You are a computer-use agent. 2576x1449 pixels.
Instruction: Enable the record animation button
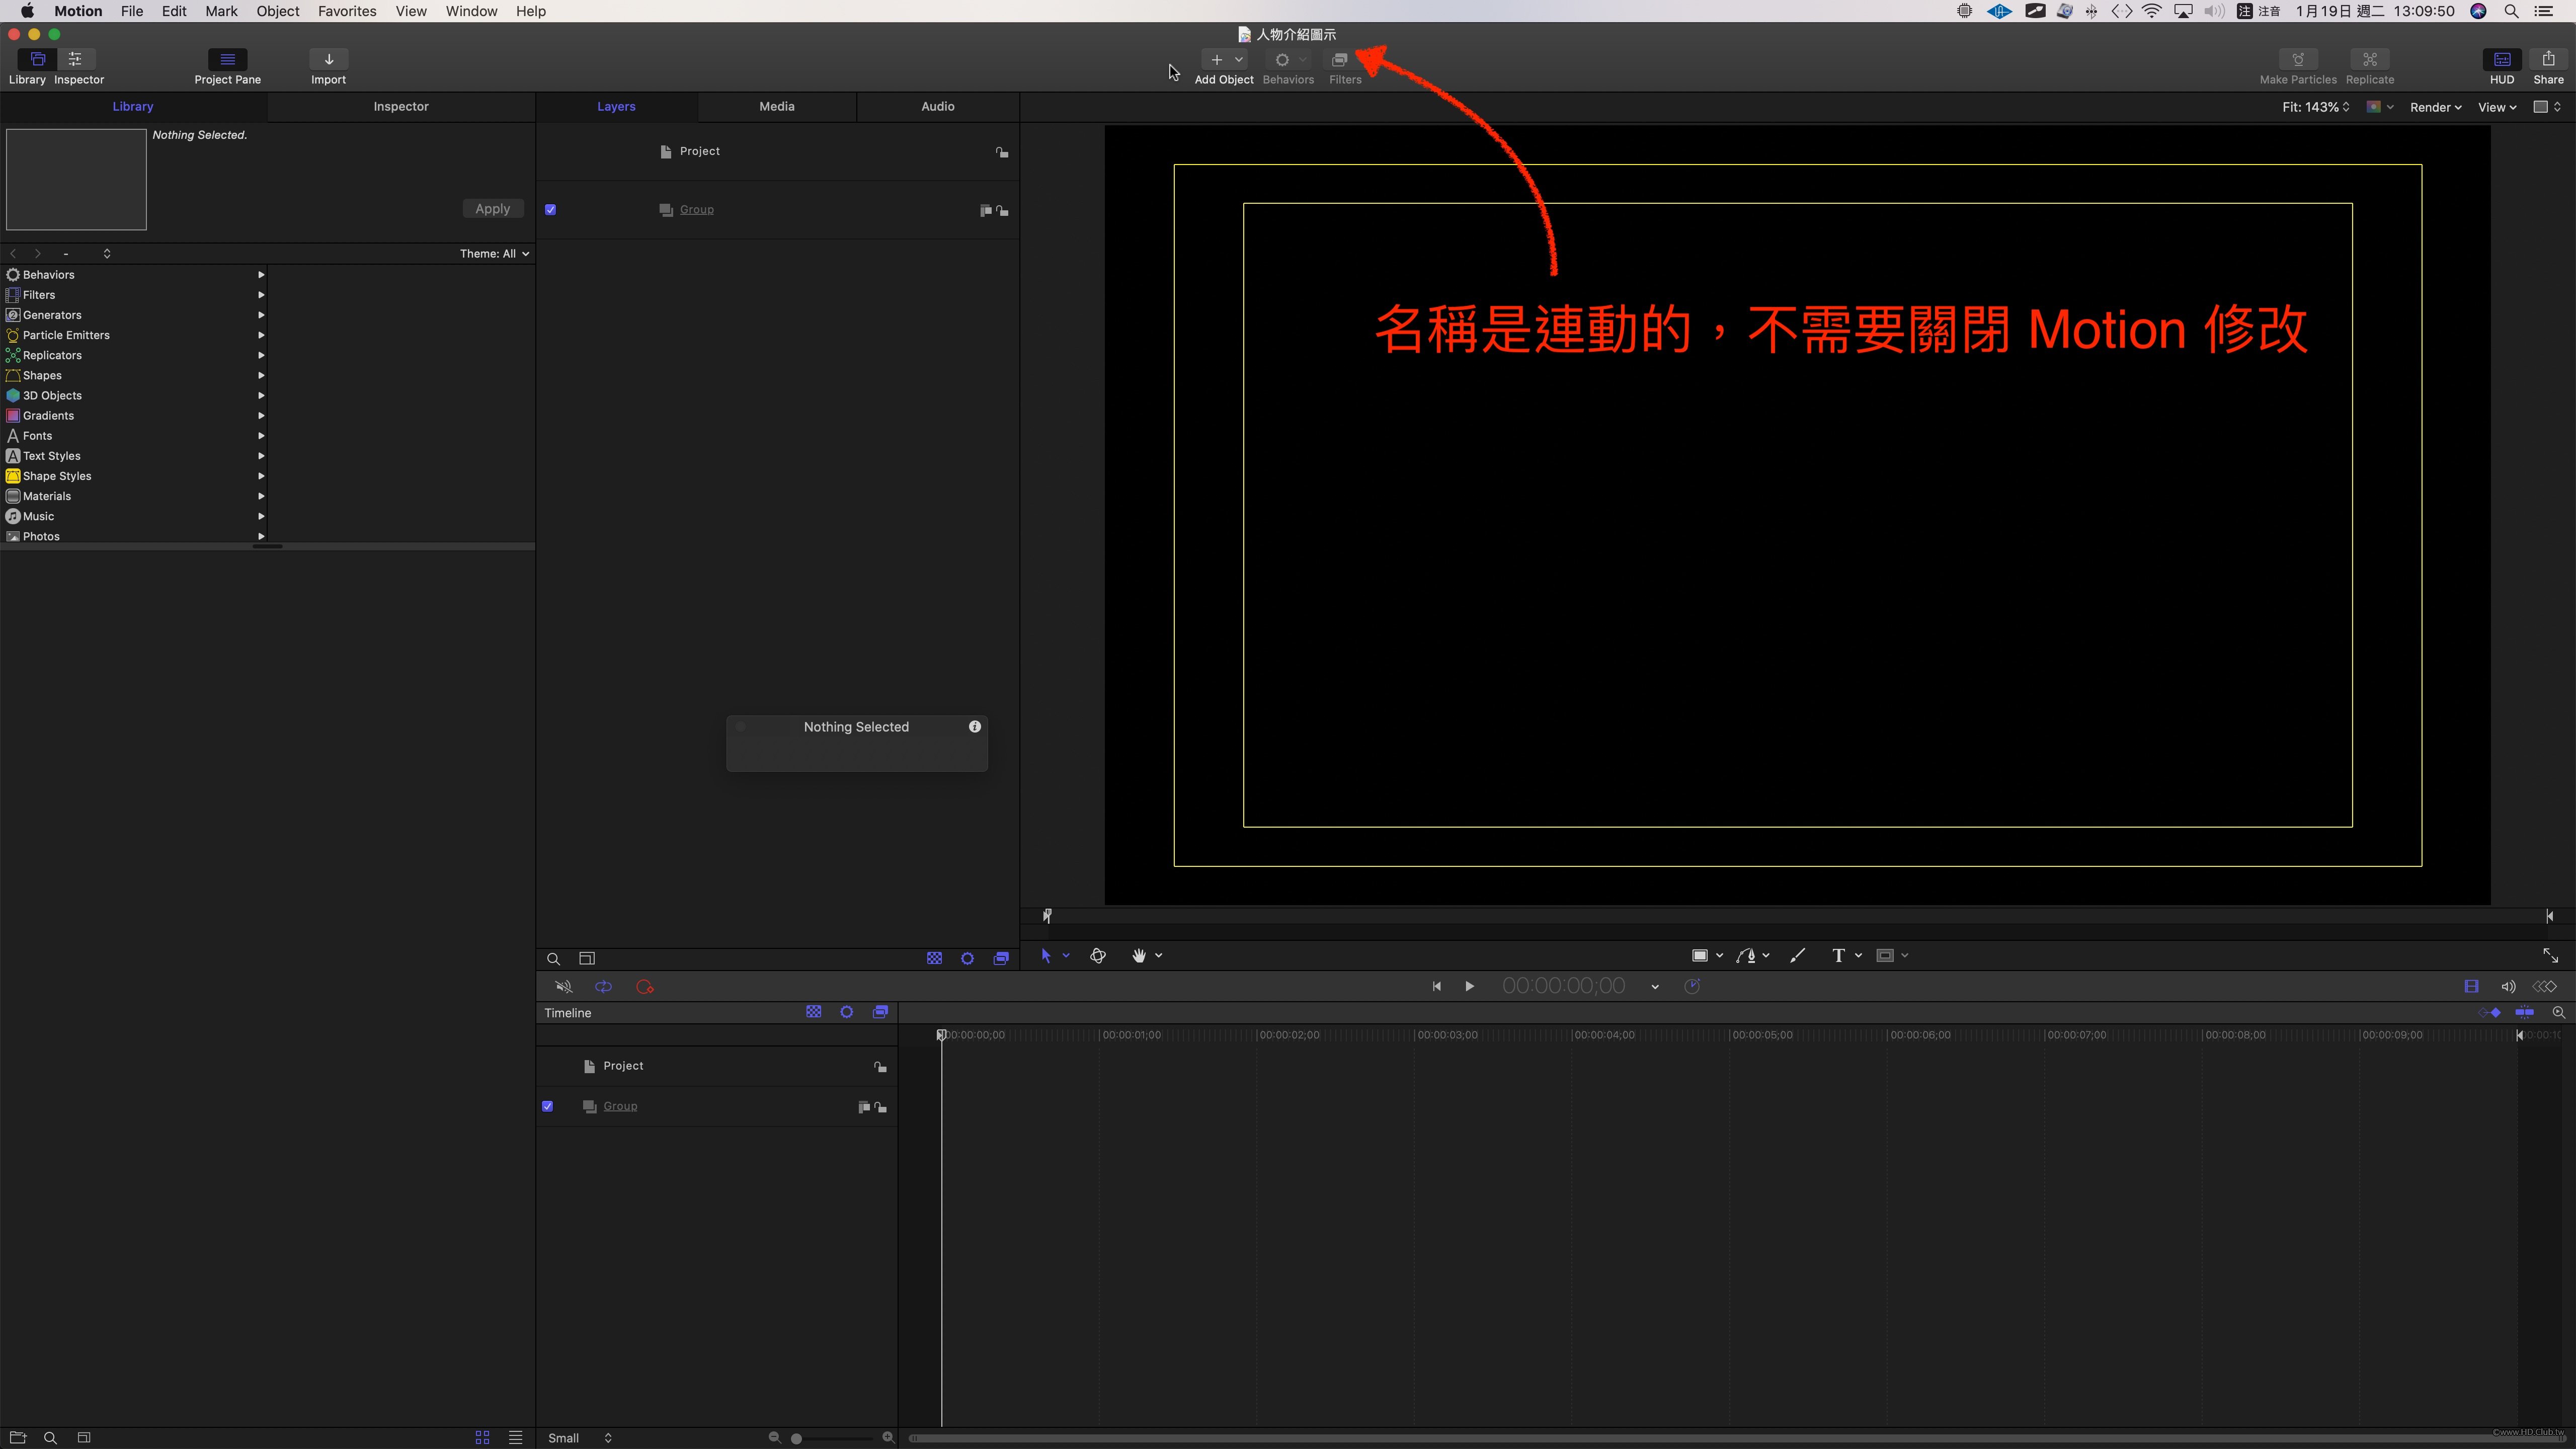pyautogui.click(x=644, y=987)
